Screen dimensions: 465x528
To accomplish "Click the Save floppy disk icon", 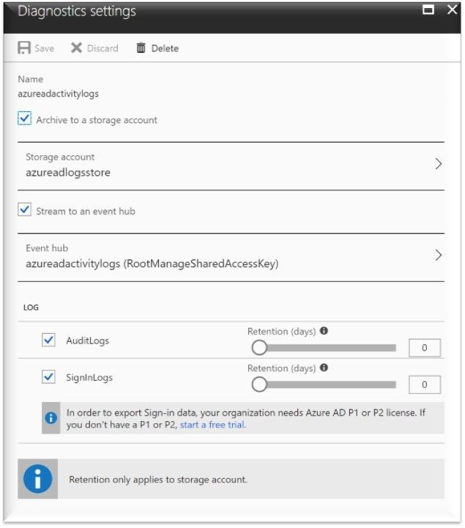I will (x=24, y=48).
